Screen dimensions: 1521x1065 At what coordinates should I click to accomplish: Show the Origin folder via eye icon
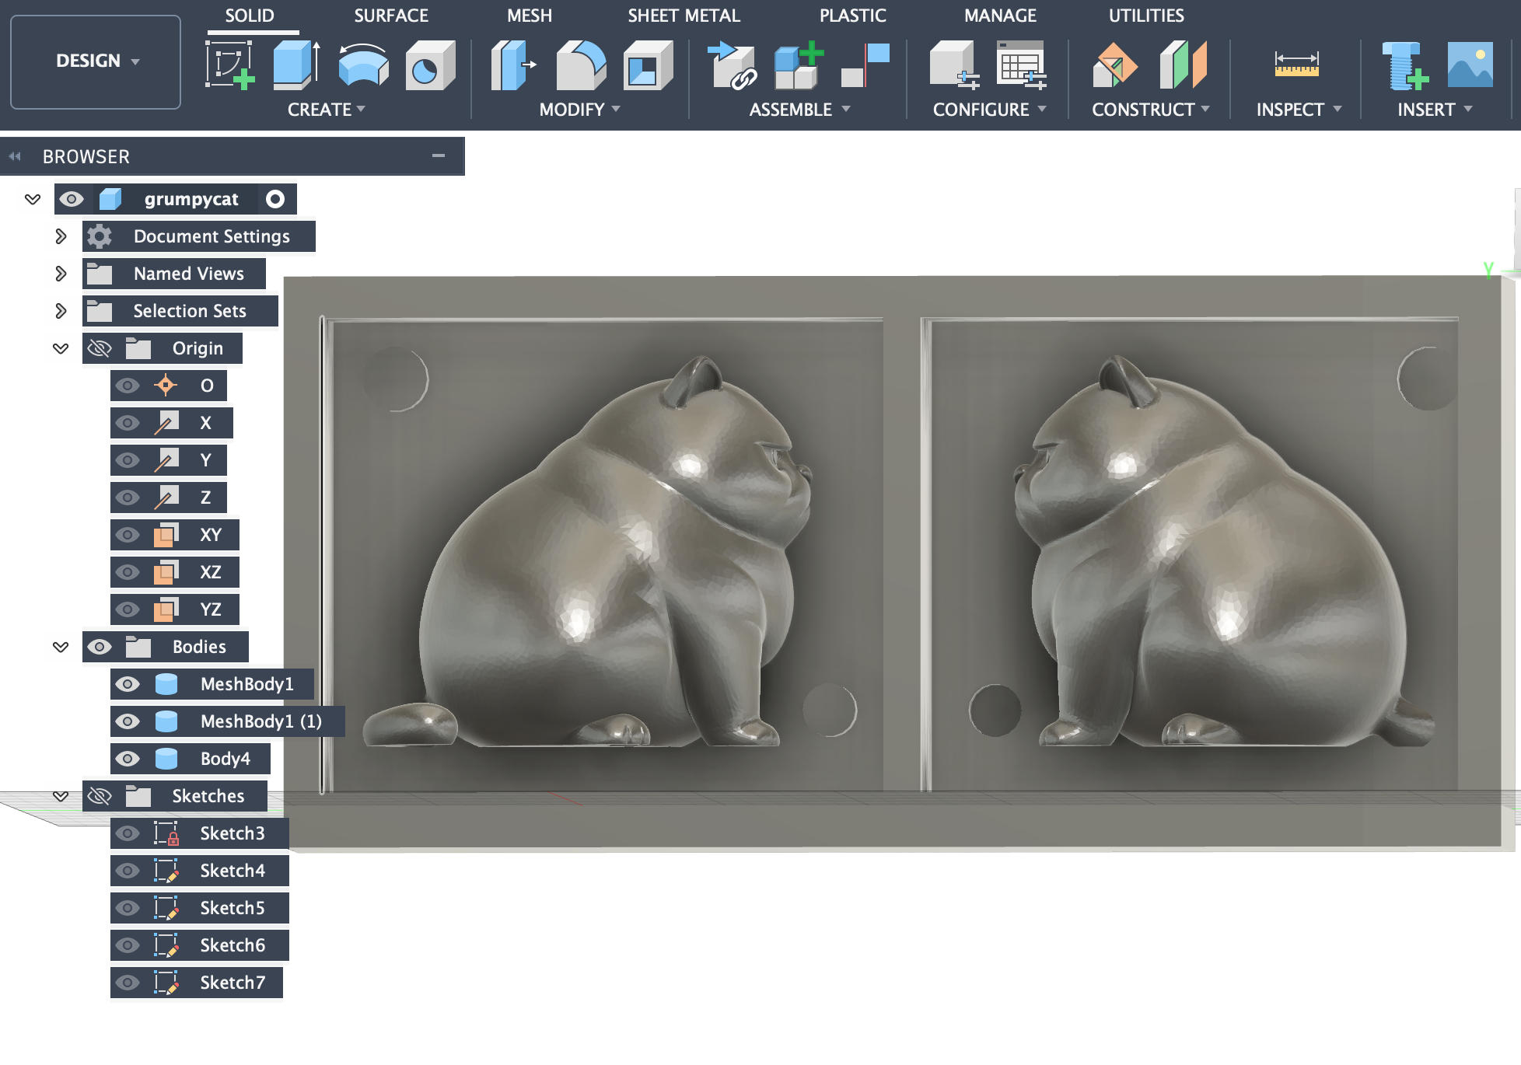pos(100,348)
